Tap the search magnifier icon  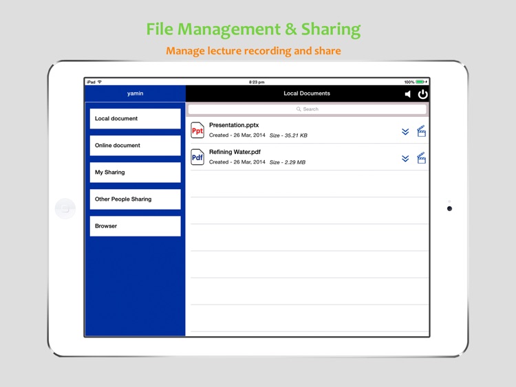[x=299, y=109]
